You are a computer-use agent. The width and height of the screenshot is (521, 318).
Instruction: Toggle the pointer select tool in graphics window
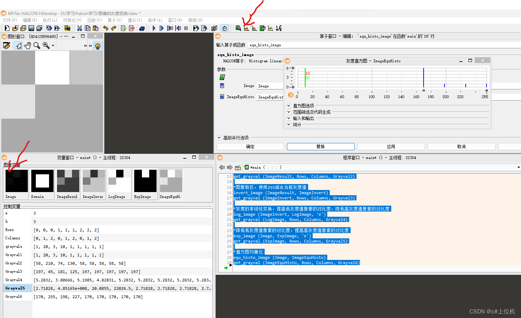[x=18, y=46]
